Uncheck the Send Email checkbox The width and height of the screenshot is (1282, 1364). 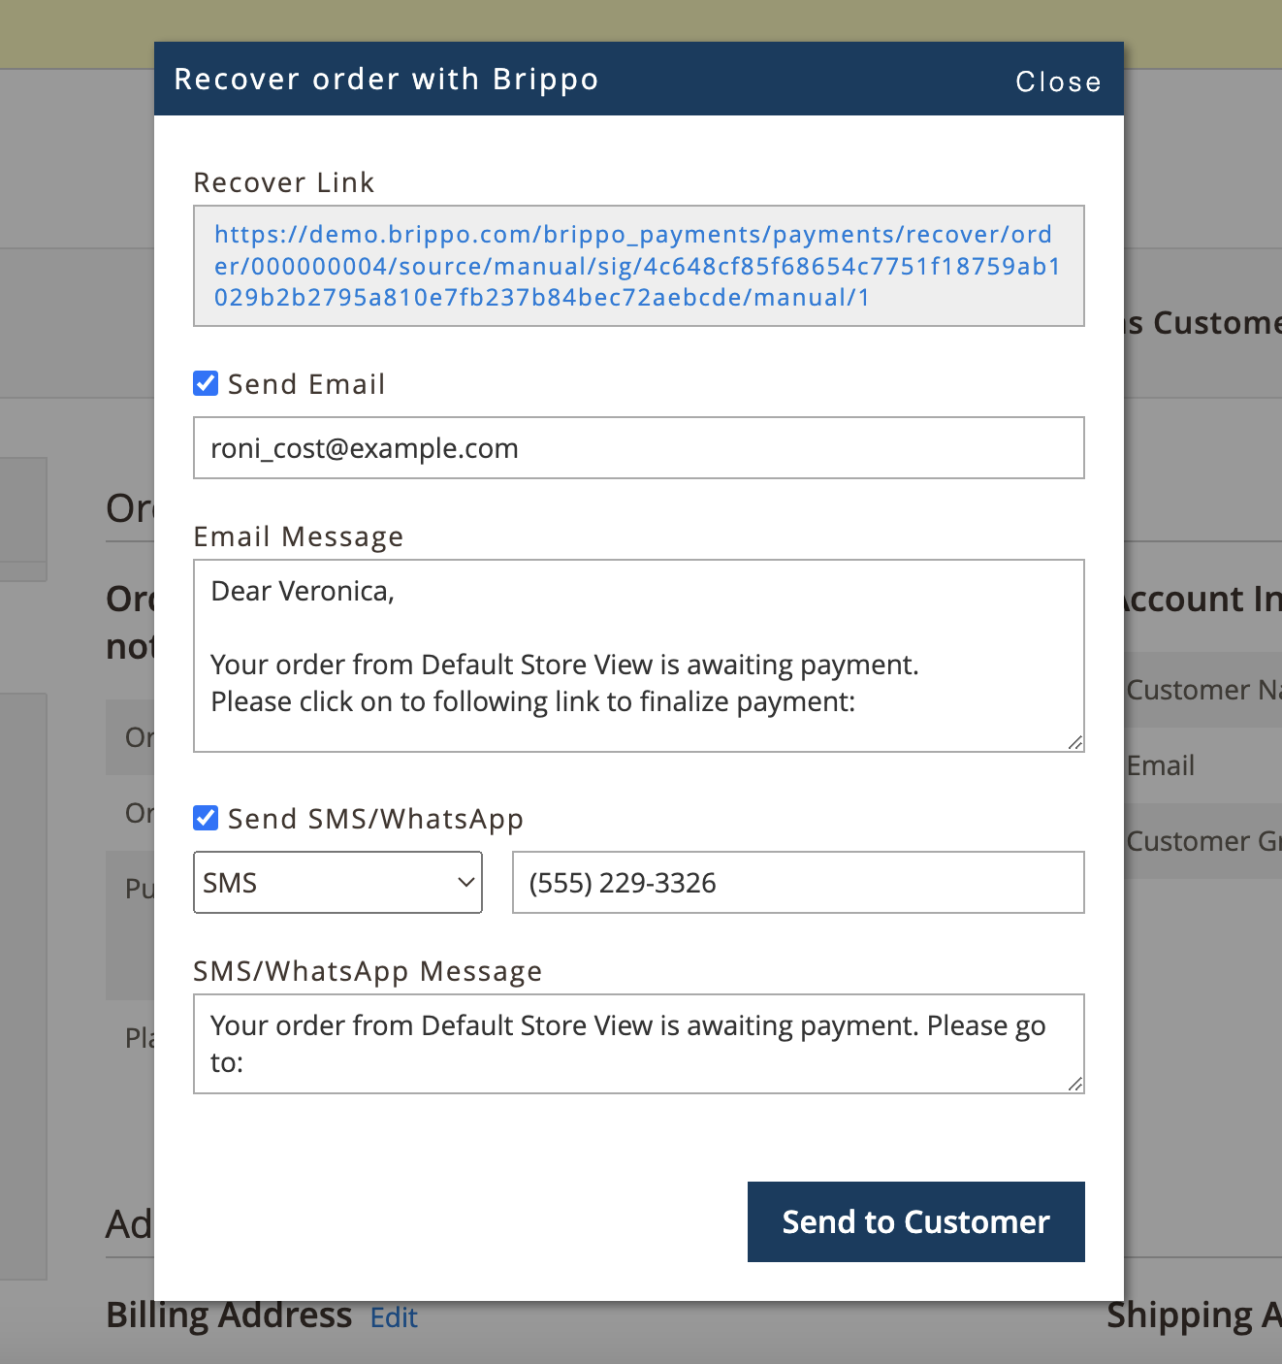[x=206, y=383]
